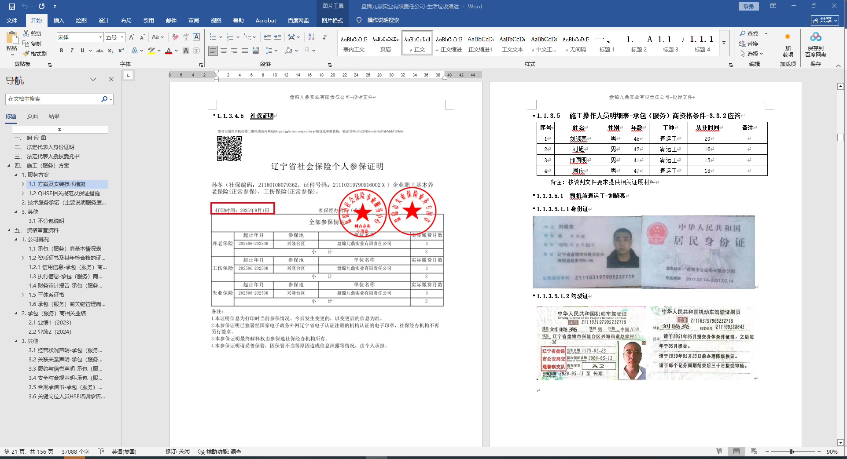Clear all formatting with the eraser icon
The height and width of the screenshot is (459, 847).
tap(175, 37)
